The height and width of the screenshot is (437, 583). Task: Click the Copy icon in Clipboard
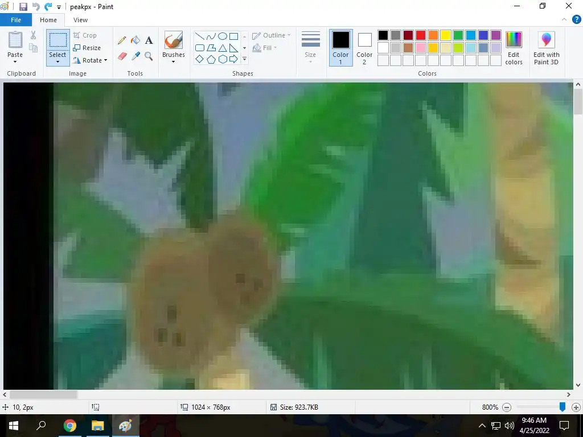coord(33,48)
